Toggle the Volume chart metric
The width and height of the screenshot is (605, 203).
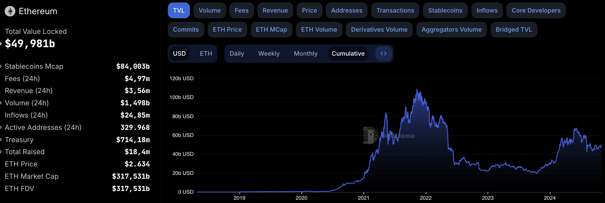coord(210,10)
